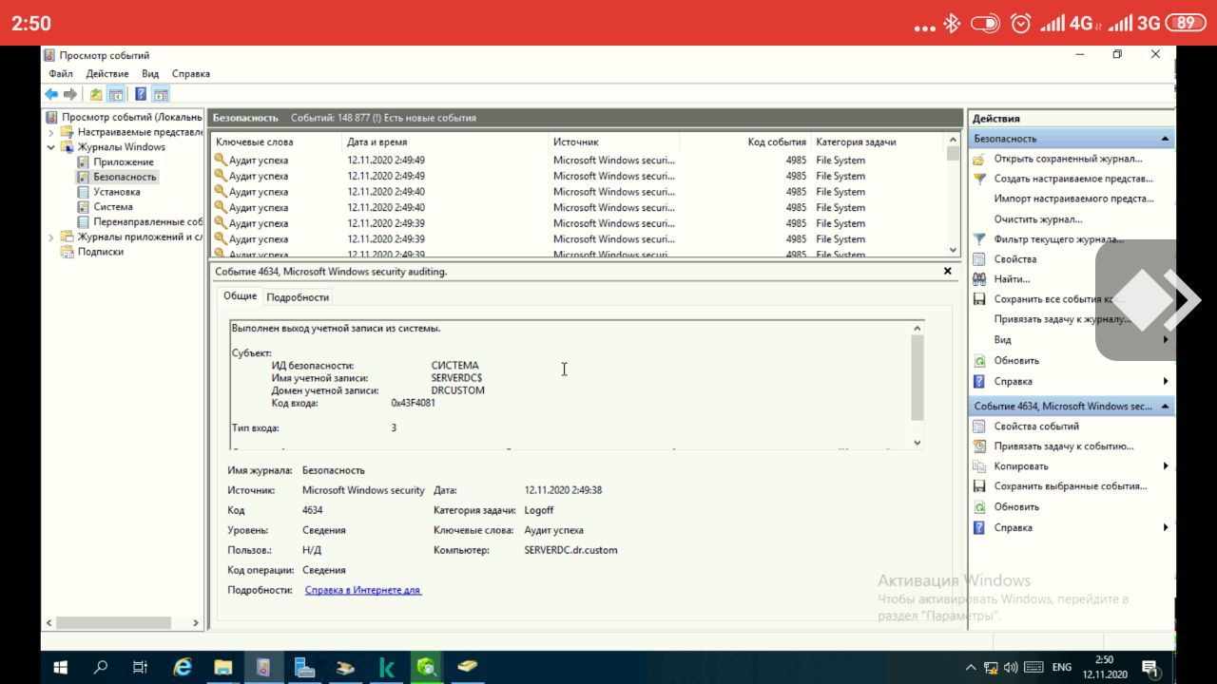Expand Журналы приложений и служб node
Viewport: 1217px width, 684px height.
pos(51,237)
